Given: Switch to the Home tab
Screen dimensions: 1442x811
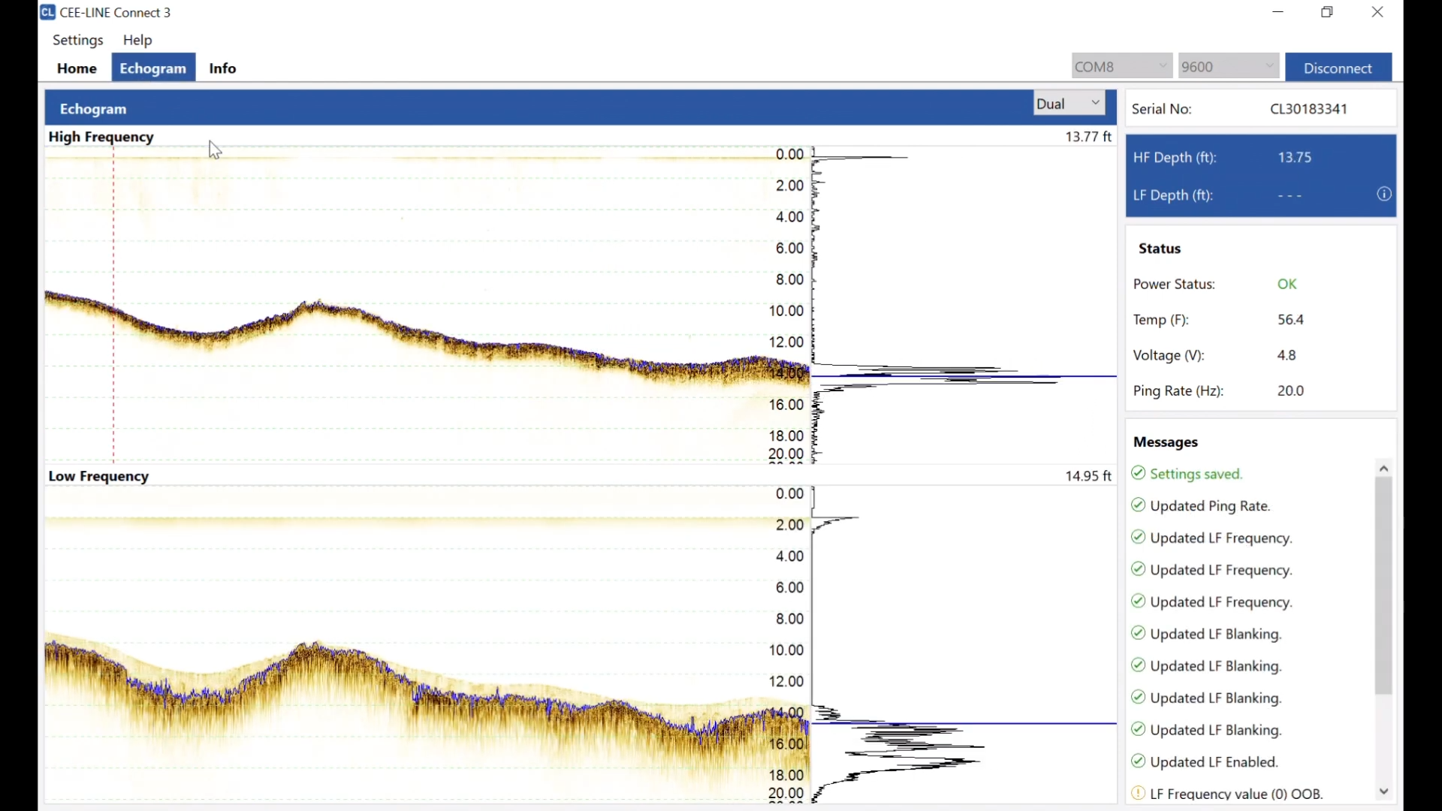Looking at the screenshot, I should (x=77, y=68).
